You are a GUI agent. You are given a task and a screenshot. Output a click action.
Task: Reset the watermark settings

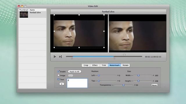(x=154, y=85)
